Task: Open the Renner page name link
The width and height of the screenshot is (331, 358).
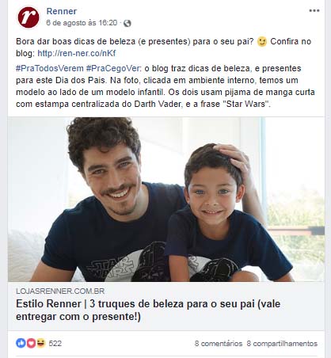Action: tap(62, 11)
